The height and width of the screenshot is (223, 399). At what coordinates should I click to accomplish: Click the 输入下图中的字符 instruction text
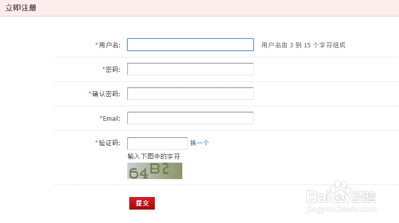click(154, 157)
